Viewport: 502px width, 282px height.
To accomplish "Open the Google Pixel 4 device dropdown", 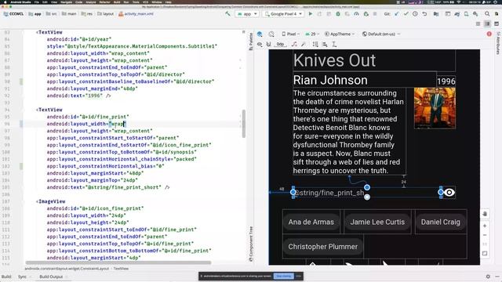I will pos(283,14).
